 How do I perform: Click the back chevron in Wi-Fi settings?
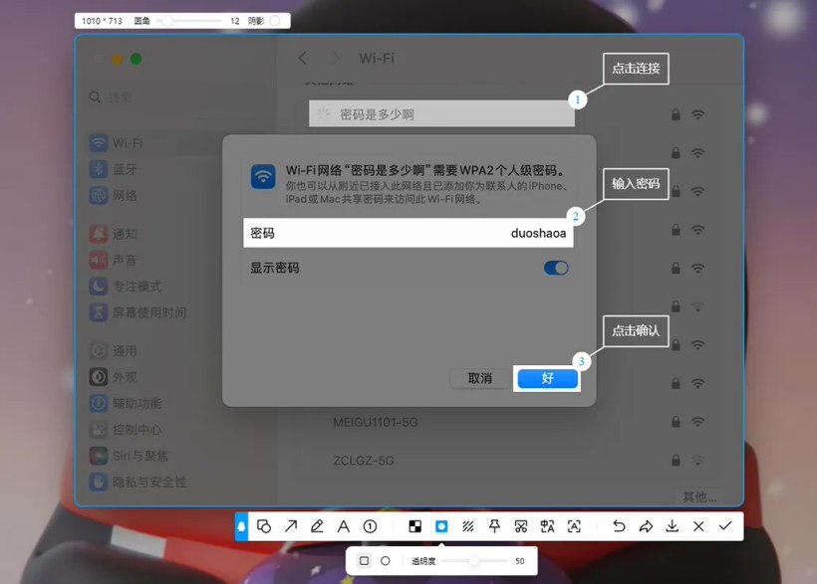click(302, 58)
